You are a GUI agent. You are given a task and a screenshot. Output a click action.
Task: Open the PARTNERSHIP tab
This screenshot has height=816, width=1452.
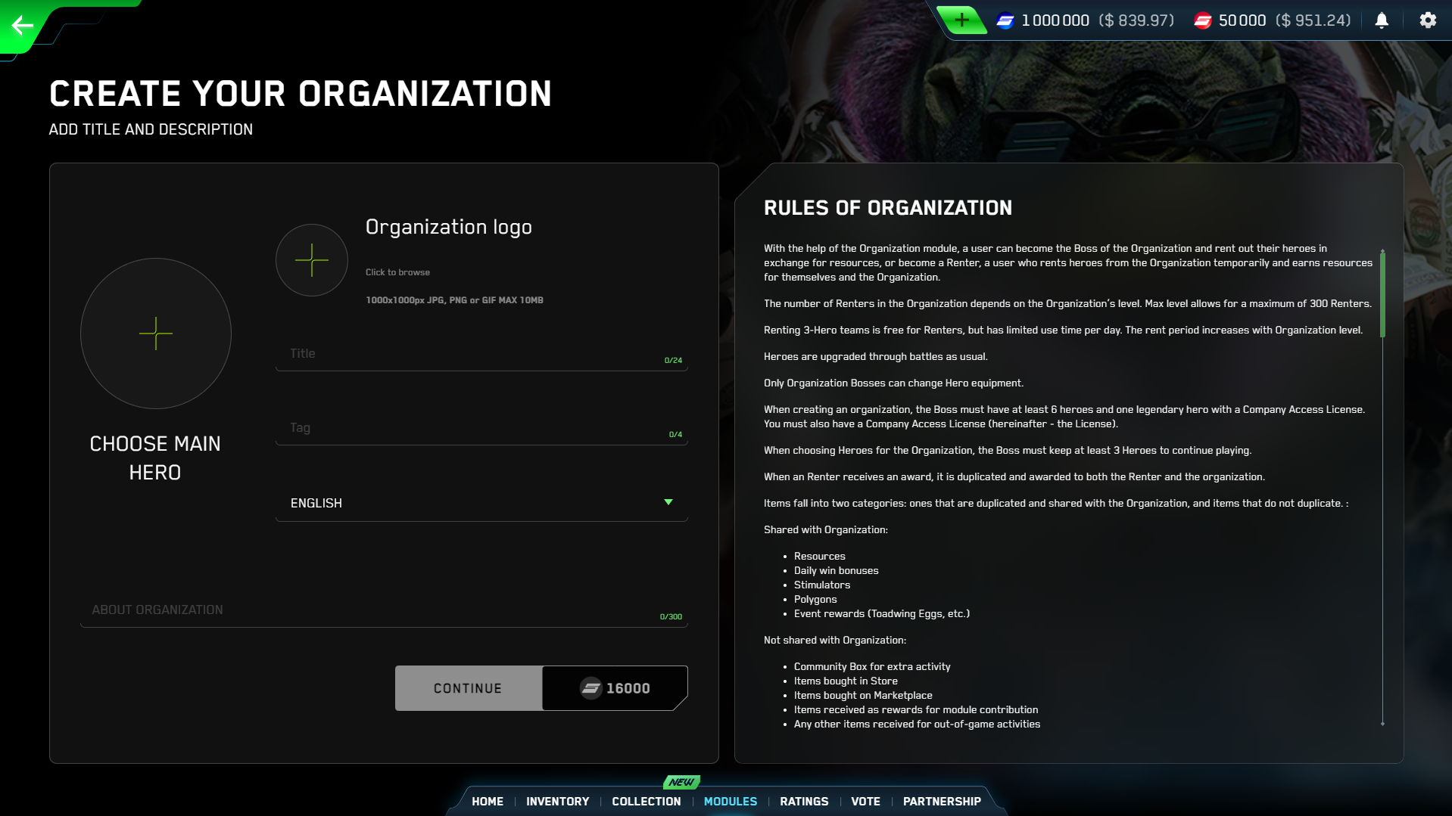[x=941, y=801]
